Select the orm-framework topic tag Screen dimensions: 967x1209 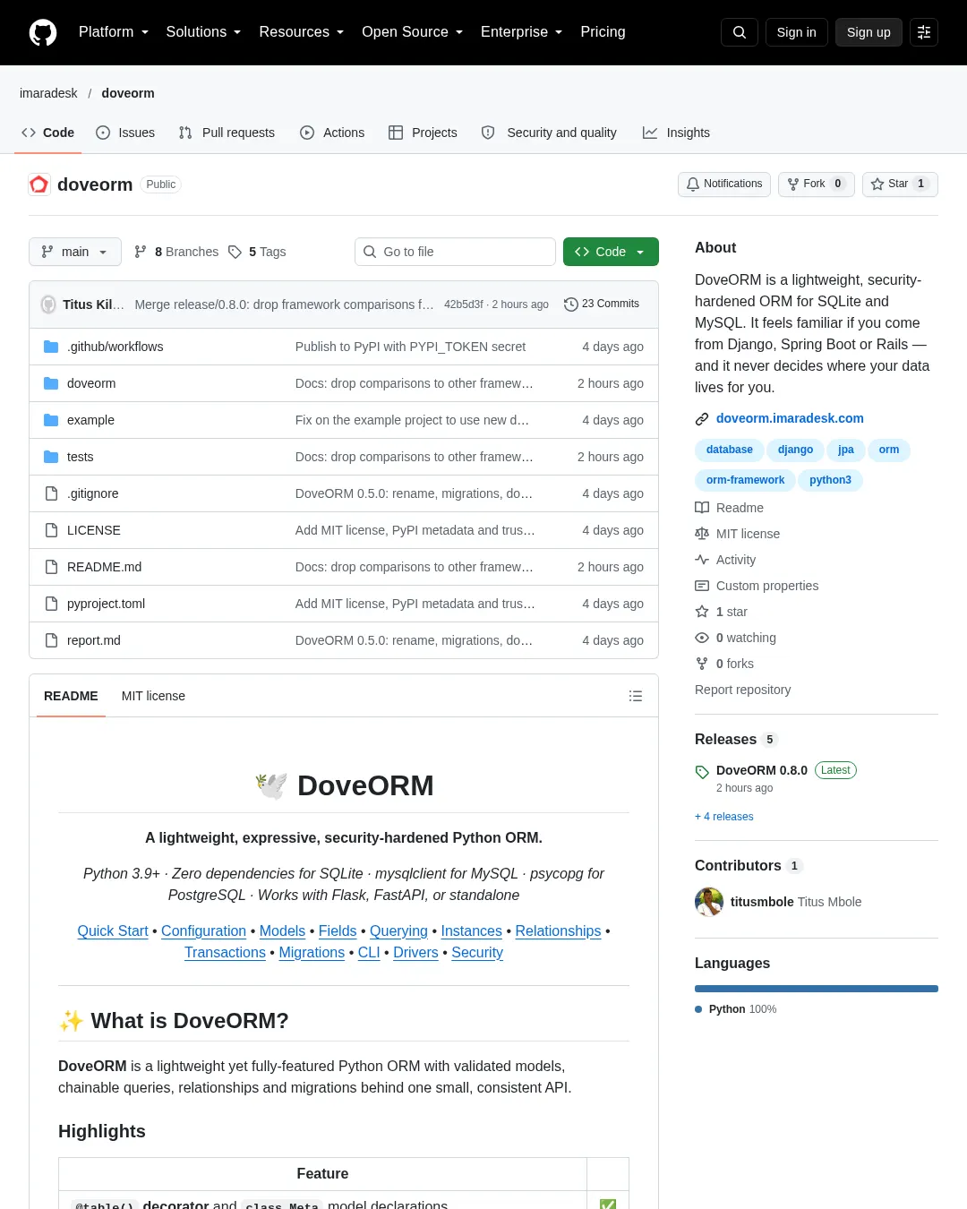coord(745,480)
